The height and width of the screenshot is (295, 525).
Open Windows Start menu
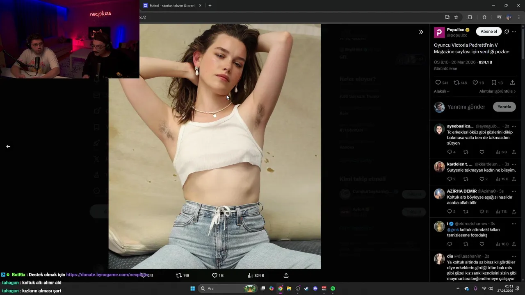click(x=192, y=288)
